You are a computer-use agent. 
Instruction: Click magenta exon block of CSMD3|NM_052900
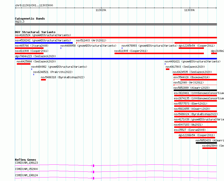94,172
